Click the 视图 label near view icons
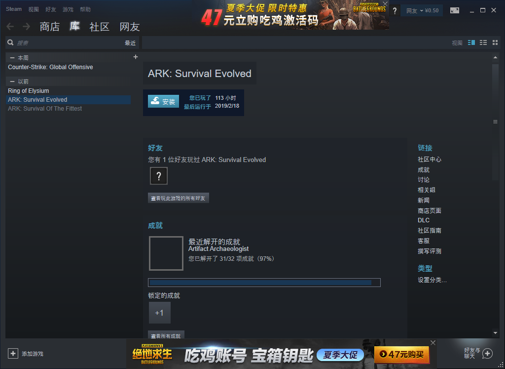Viewport: 505px width, 369px height. [457, 43]
